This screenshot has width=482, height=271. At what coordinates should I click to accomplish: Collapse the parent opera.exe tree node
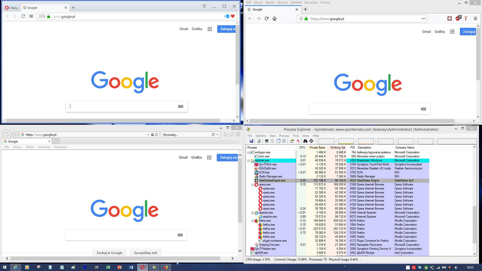[253, 184]
